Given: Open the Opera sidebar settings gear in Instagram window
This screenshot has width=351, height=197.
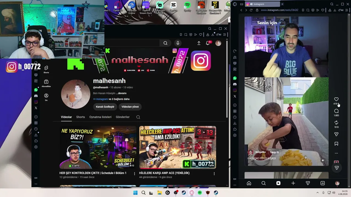Looking at the screenshot, I should 235,135.
